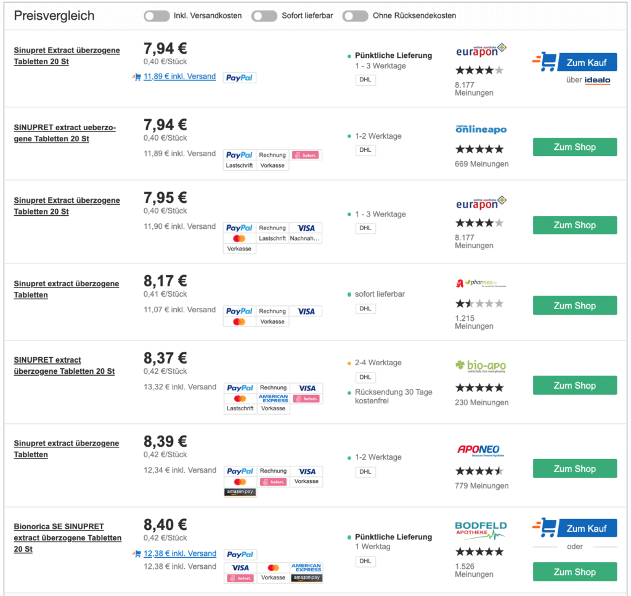Click the 1.526 Meinungen review count
The image size is (631, 596).
(474, 570)
